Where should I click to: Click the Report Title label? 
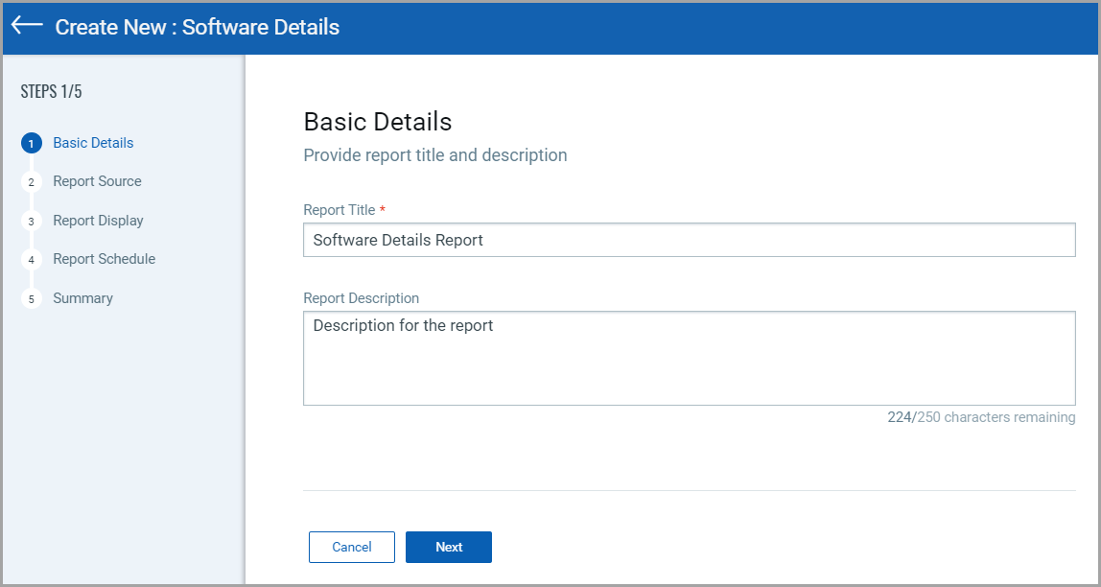(x=340, y=209)
